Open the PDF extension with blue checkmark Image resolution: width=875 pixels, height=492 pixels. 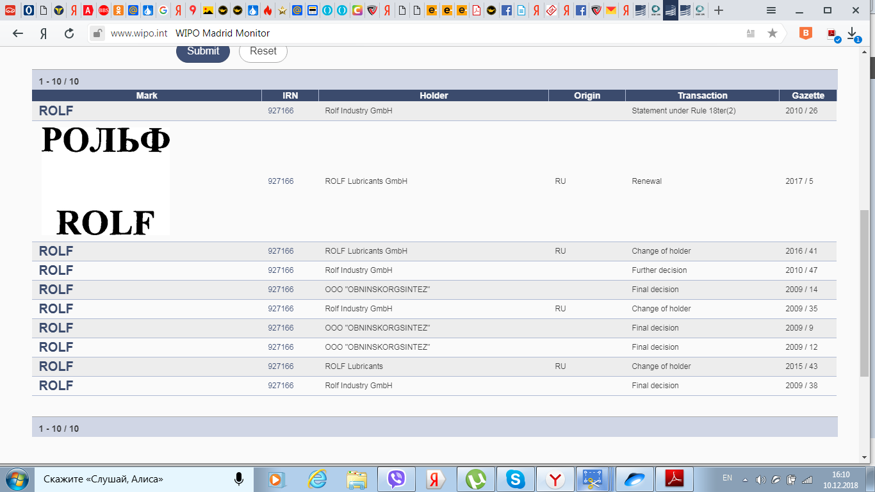pos(833,34)
